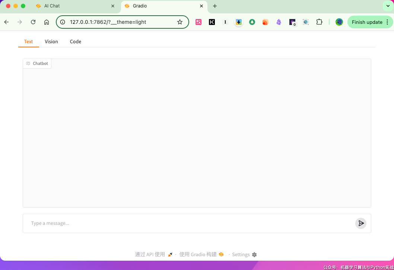Viewport: 394px width, 270px height.
Task: Select the Gradio browser tab
Action: 164,6
